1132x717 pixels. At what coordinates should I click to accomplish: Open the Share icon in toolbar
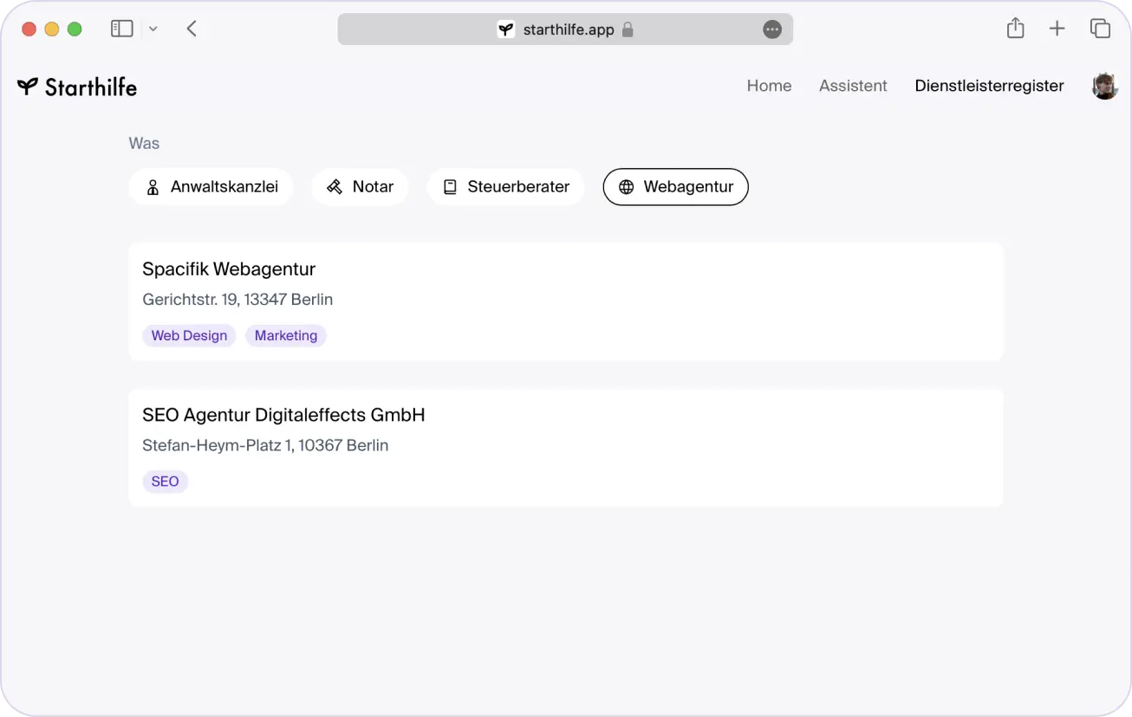[1015, 29]
